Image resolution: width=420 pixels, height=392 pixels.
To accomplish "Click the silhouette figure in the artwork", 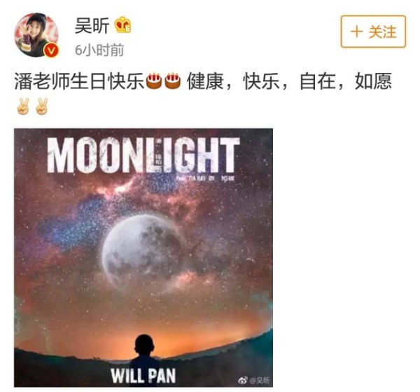I will coord(144,354).
